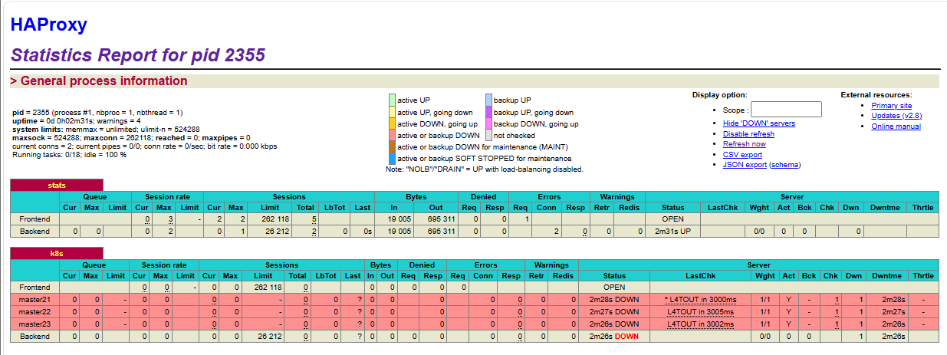The image size is (947, 355).
Task: Click the brown MAINT legend swatch
Action: click(392, 146)
